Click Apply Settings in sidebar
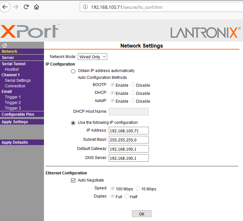The height and width of the screenshot is (221, 243). (15, 122)
